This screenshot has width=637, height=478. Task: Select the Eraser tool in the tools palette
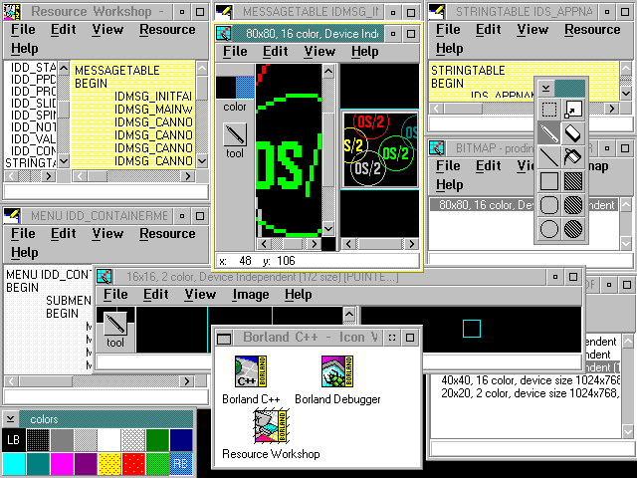[571, 132]
